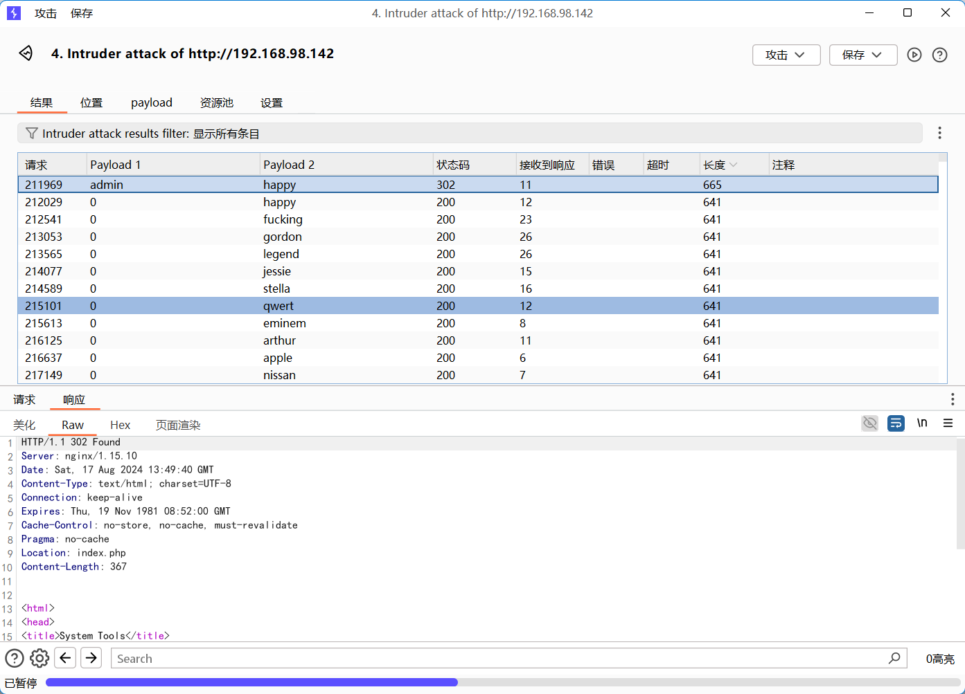Go to previous search match arrow
Viewport: 965px width, 694px height.
(66, 657)
